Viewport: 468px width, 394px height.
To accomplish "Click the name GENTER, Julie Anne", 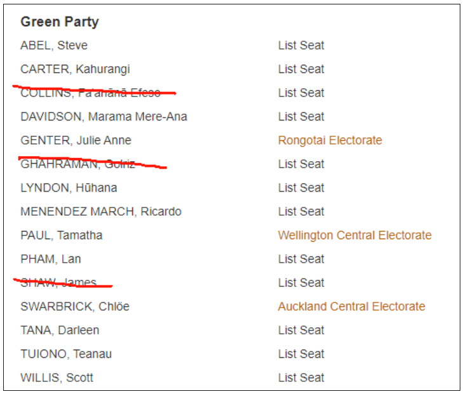I will click(76, 140).
